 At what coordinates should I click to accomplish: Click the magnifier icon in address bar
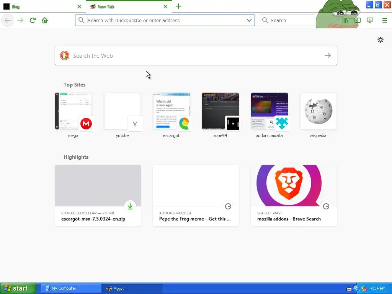click(x=81, y=20)
